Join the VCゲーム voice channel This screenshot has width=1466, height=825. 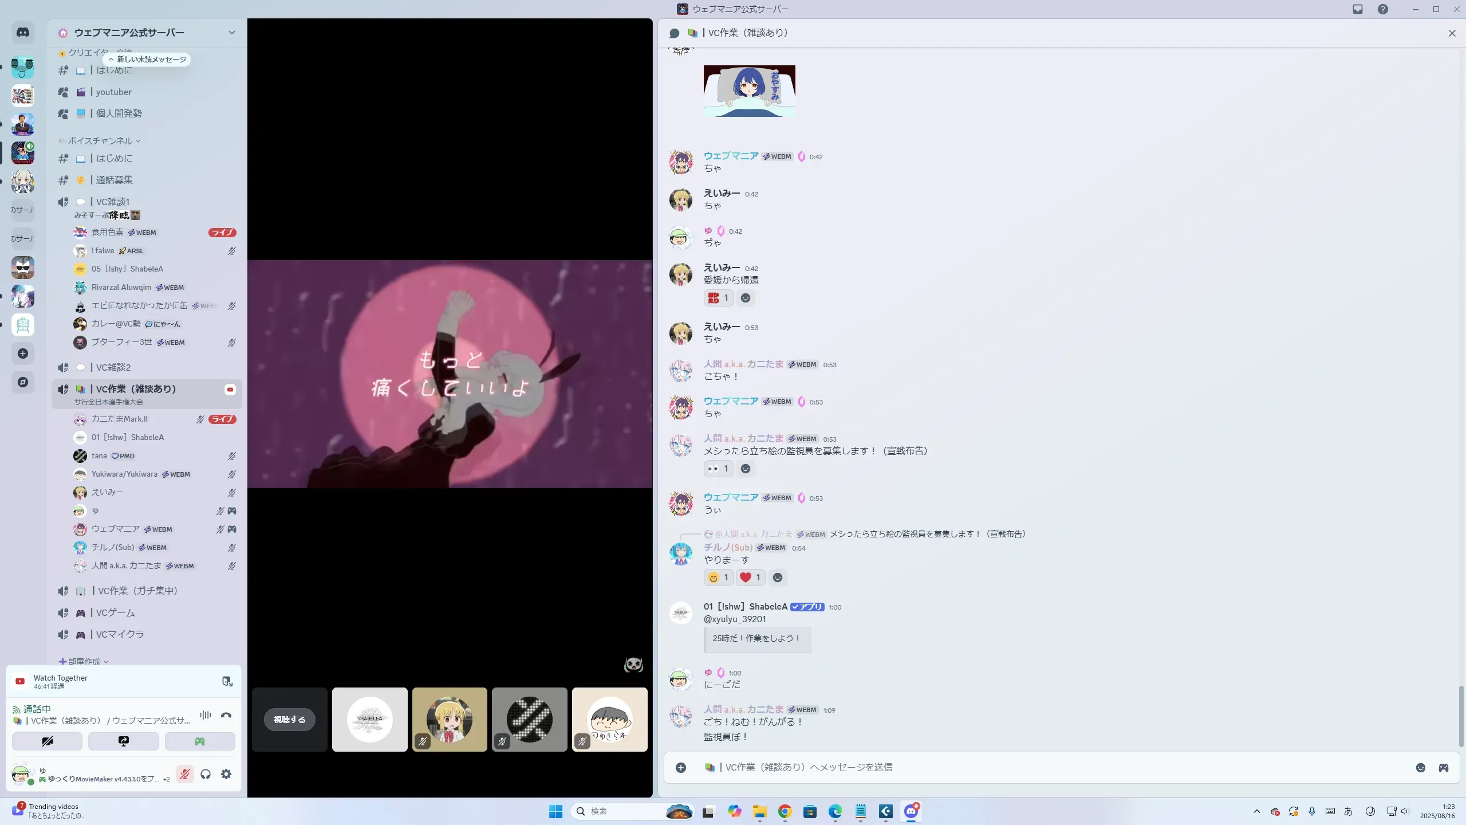(115, 612)
